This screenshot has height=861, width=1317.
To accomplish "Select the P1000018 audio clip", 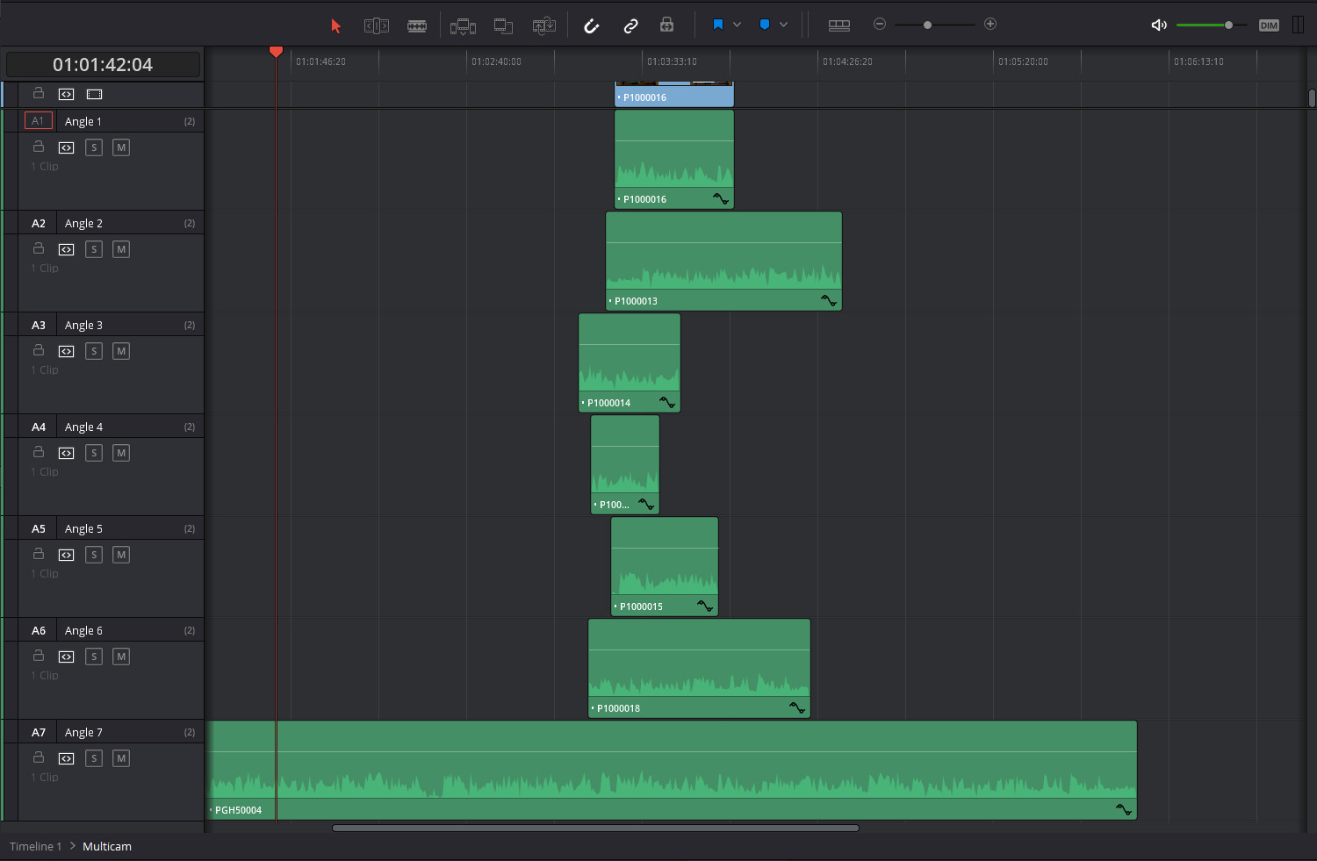I will 699,668.
